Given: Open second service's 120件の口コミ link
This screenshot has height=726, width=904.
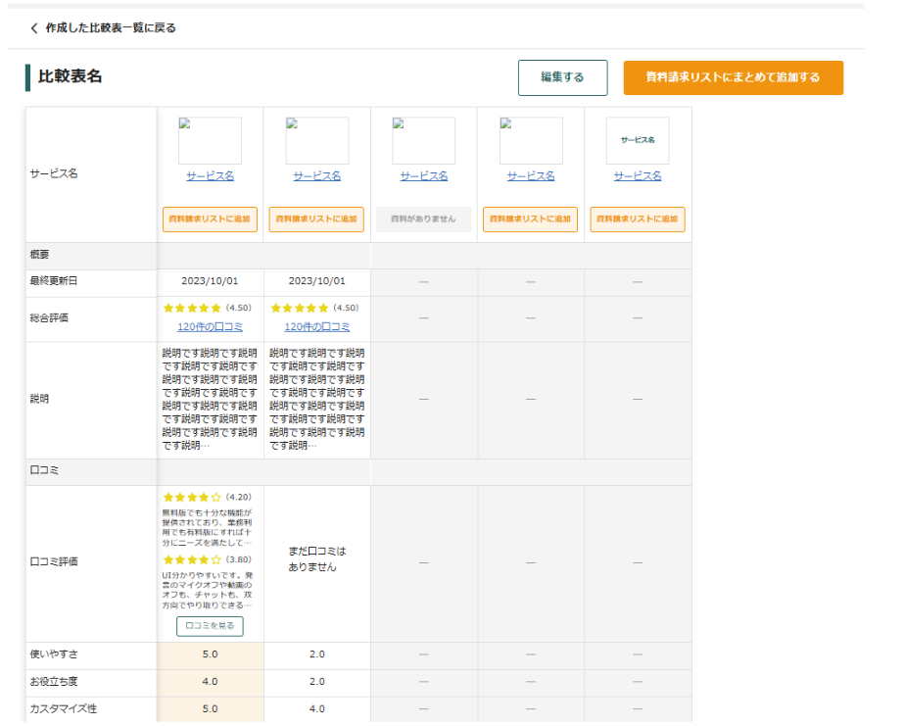Looking at the screenshot, I should (x=316, y=325).
